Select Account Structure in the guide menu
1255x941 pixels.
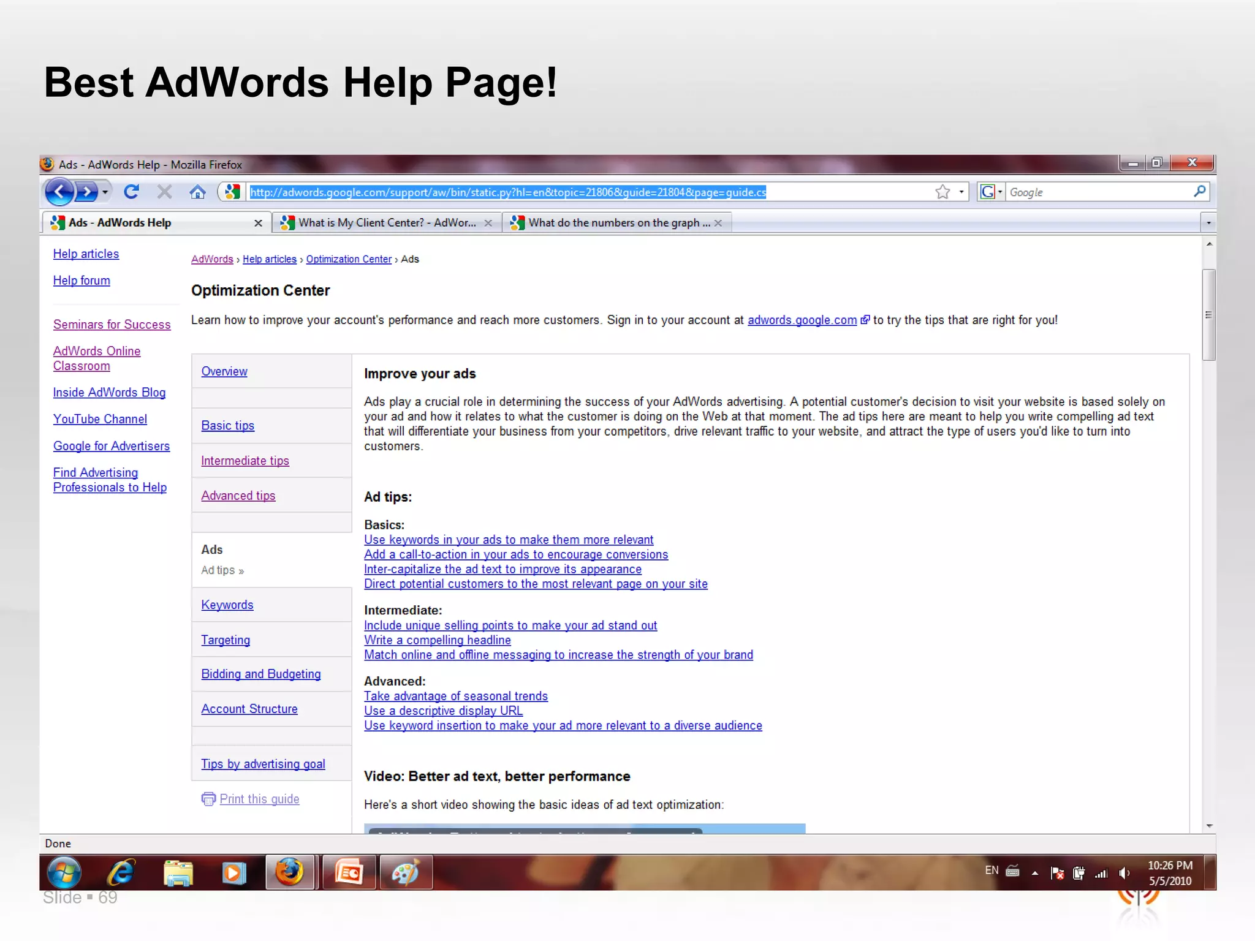[249, 709]
